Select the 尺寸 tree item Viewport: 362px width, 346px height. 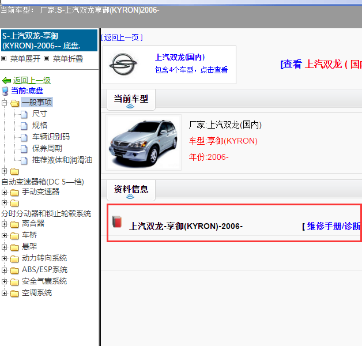39,114
